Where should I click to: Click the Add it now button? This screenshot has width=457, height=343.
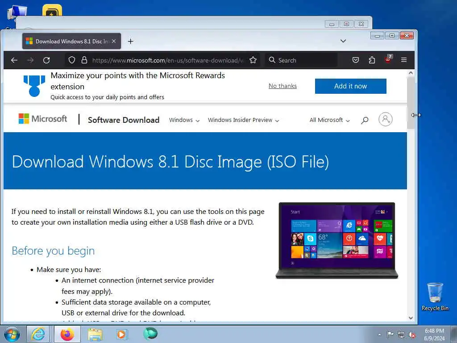pos(351,86)
